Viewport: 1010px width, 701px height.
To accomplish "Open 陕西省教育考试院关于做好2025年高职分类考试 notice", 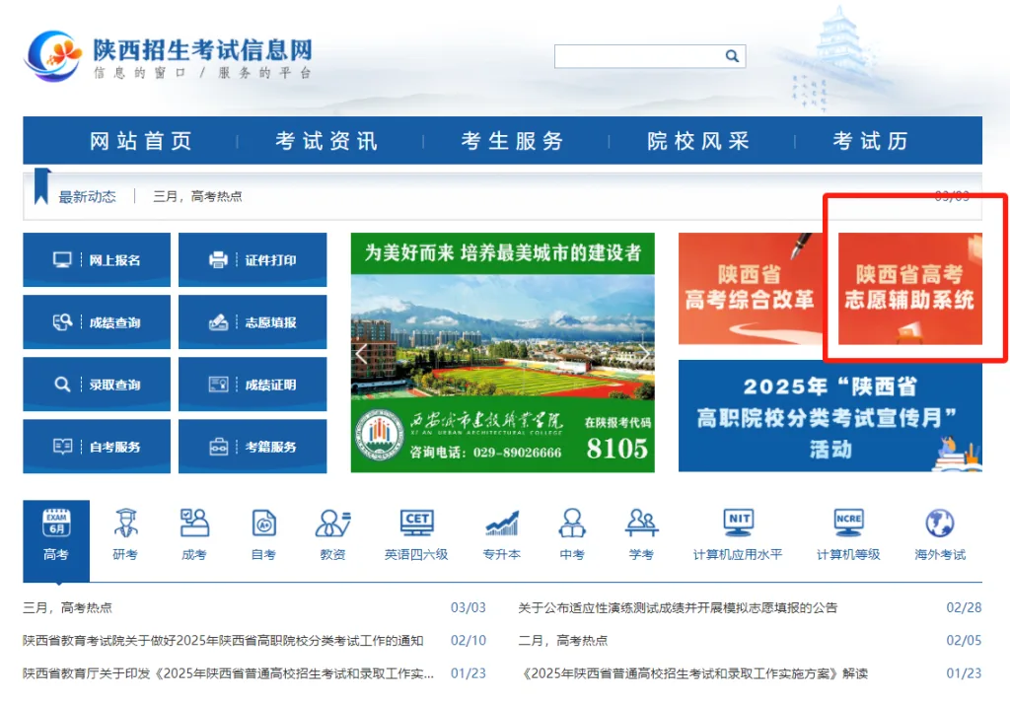I will [x=223, y=640].
